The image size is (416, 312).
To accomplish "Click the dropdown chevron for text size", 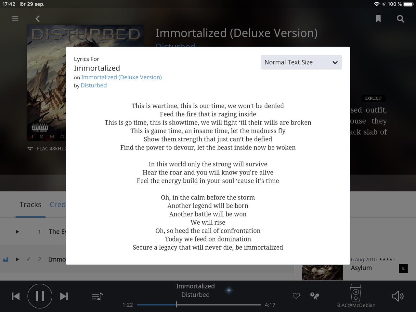I will [335, 63].
